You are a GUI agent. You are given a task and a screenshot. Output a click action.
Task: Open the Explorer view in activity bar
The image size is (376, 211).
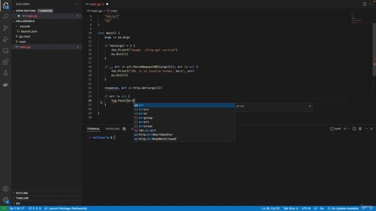(5, 5)
